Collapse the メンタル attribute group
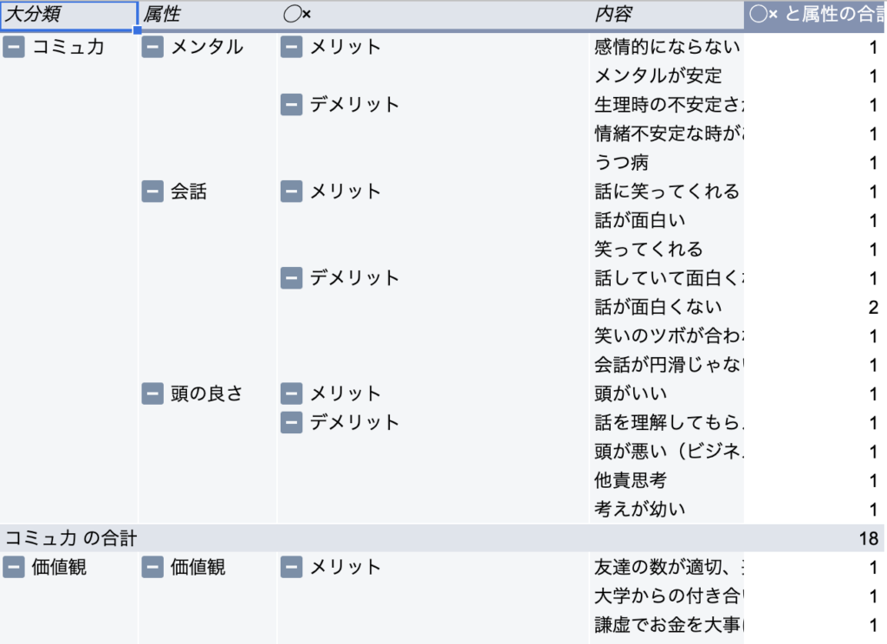The image size is (887, 644). point(152,48)
